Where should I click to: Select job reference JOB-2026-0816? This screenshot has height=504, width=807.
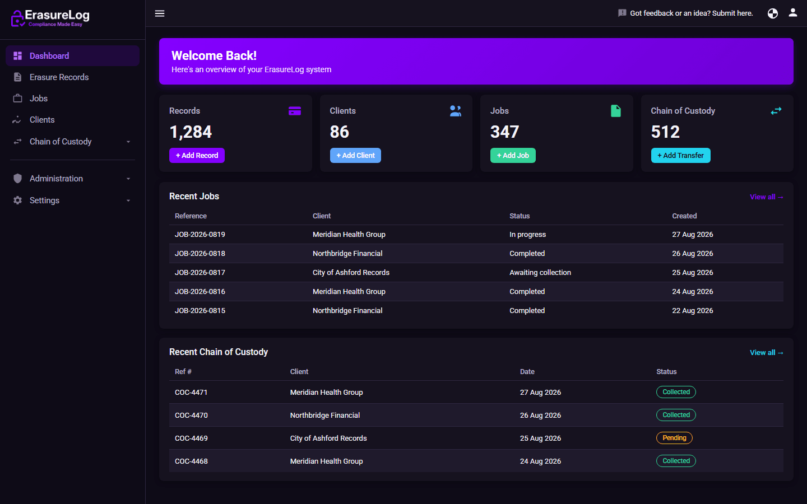pos(200,292)
